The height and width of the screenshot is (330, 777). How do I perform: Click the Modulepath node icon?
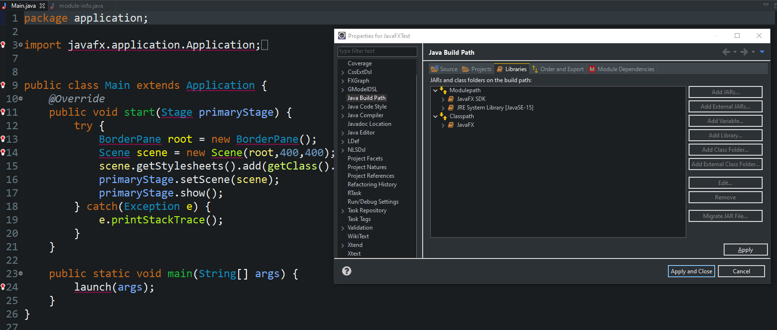click(x=443, y=90)
